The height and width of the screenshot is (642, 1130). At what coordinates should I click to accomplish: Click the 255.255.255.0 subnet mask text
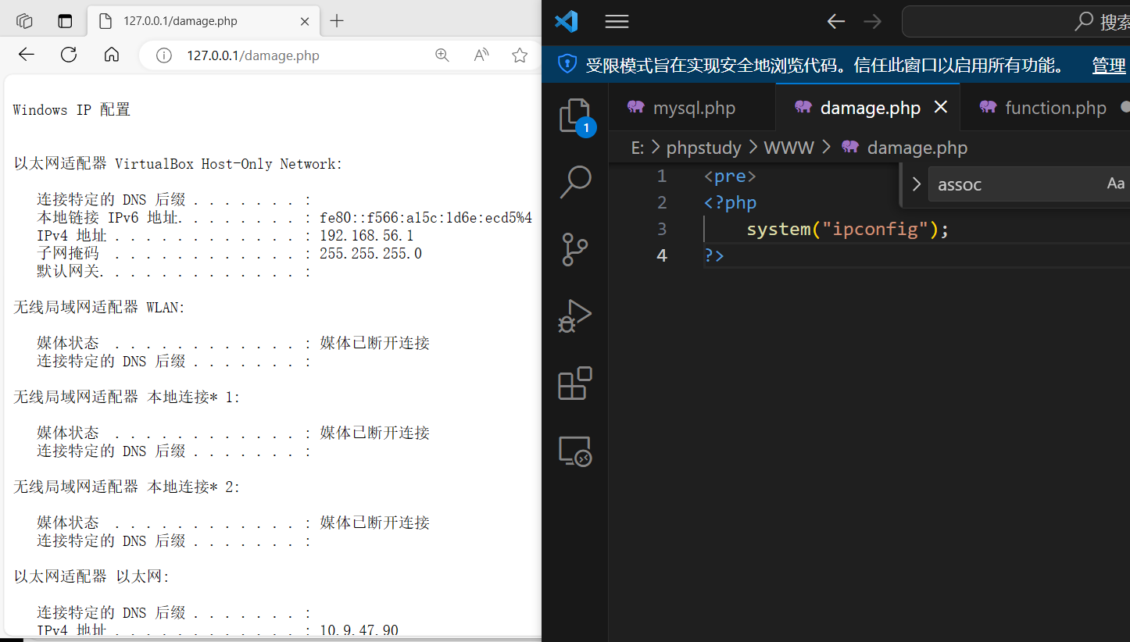370,254
